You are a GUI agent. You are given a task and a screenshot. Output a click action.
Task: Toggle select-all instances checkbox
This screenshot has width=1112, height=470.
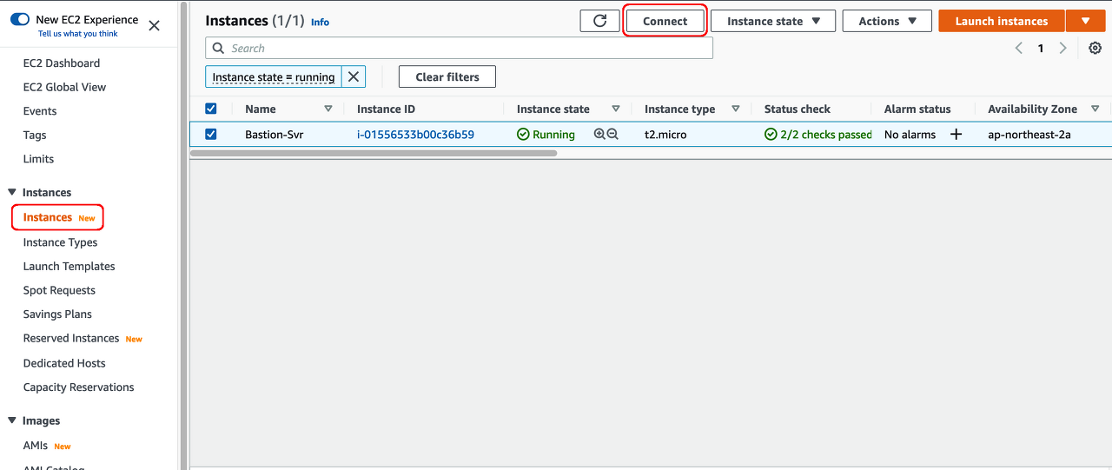[x=210, y=109]
